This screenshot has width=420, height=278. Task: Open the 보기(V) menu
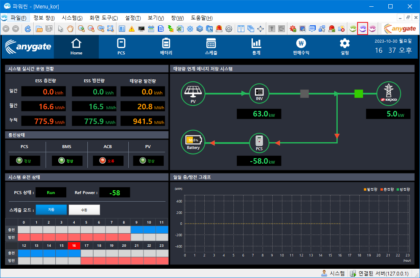click(x=155, y=18)
